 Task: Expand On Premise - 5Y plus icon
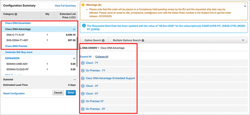(x=83, y=109)
